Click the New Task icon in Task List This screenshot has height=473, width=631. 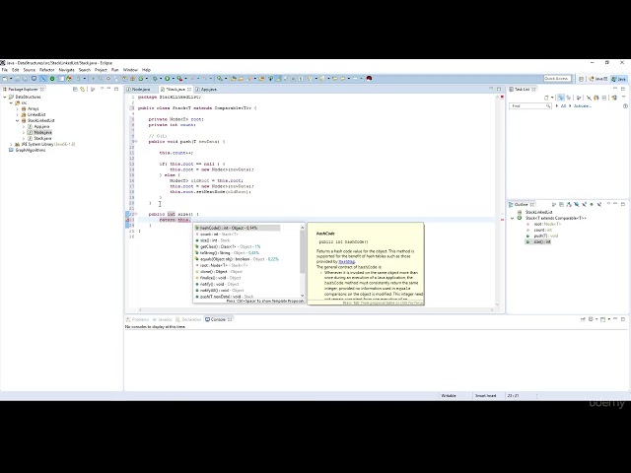click(x=546, y=98)
